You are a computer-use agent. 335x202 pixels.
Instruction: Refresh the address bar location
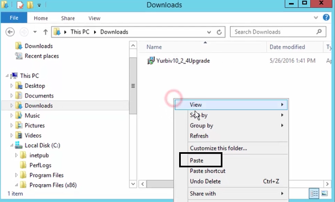point(219,32)
